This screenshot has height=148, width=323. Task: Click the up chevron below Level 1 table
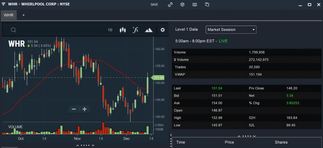(x=239, y=136)
